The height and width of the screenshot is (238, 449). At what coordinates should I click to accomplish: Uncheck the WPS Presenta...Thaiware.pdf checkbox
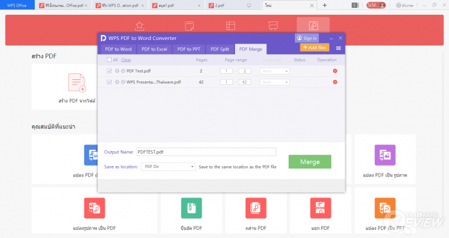pos(109,82)
